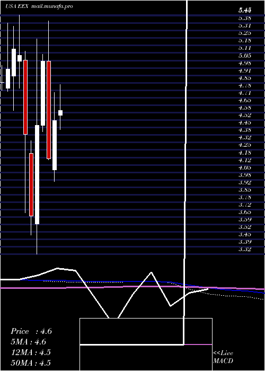Image resolution: width=265 pixels, height=371 pixels.
Task: Click the 'Price : 4.6' readout
Action: [x=31, y=331]
